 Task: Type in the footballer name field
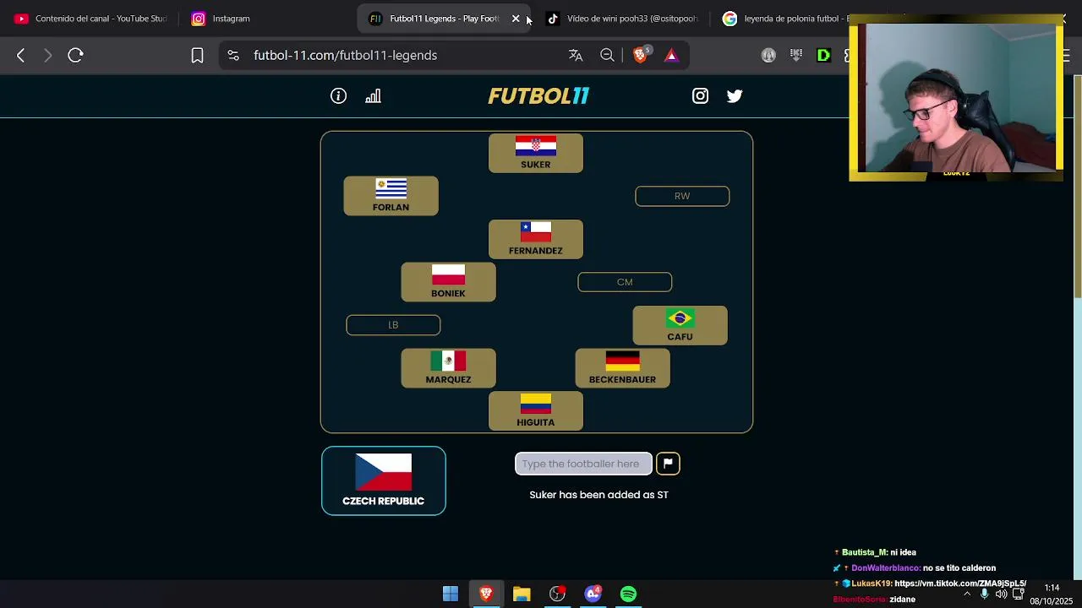(x=583, y=464)
